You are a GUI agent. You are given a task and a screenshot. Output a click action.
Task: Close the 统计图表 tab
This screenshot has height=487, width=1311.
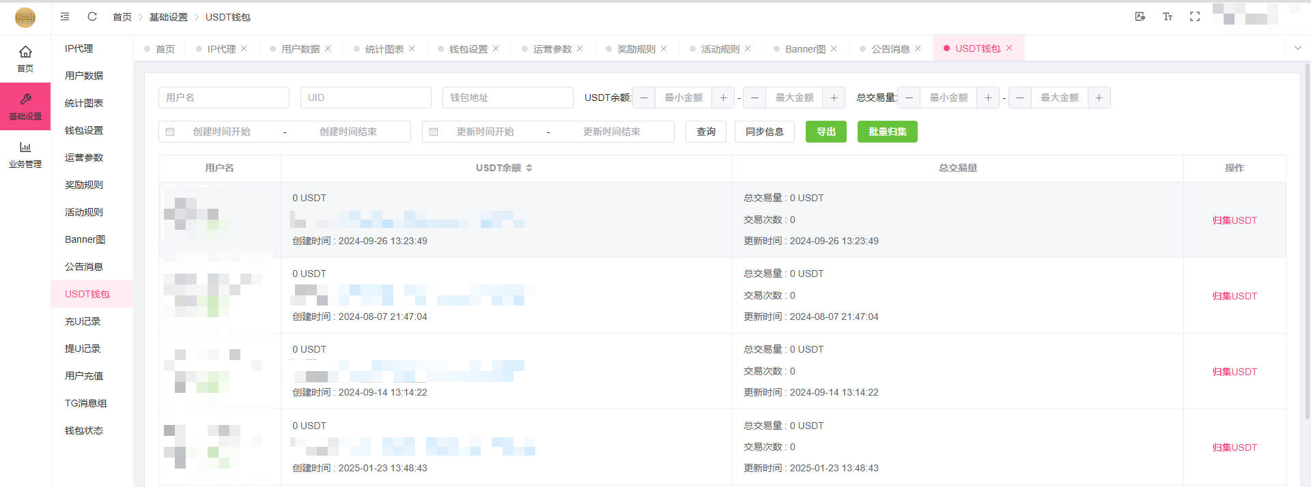412,49
